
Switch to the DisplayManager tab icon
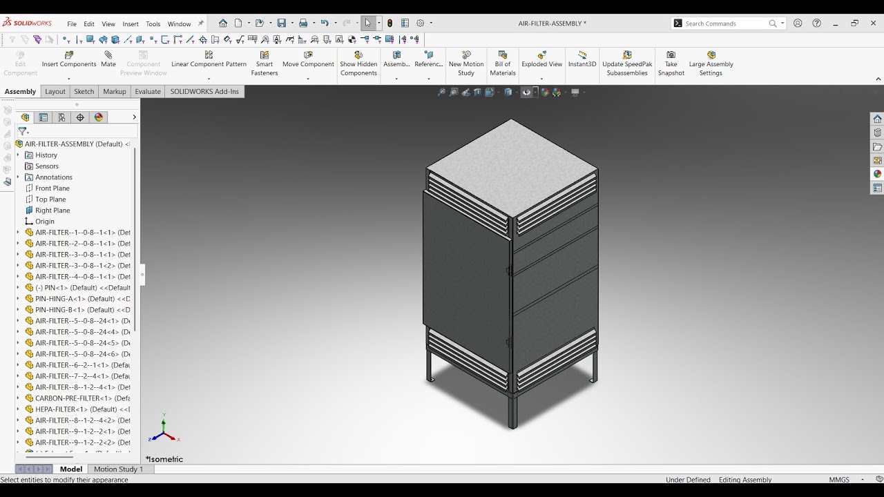[99, 117]
